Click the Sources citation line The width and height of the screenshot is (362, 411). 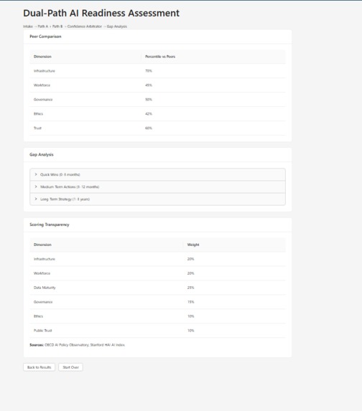(x=77, y=345)
